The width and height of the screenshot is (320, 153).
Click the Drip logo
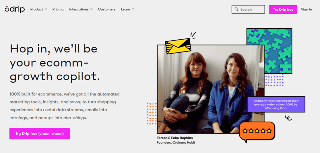15,9
